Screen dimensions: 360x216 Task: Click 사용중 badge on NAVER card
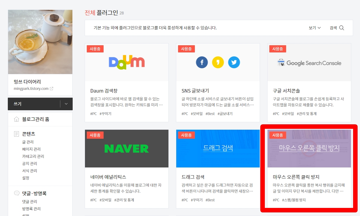95,135
